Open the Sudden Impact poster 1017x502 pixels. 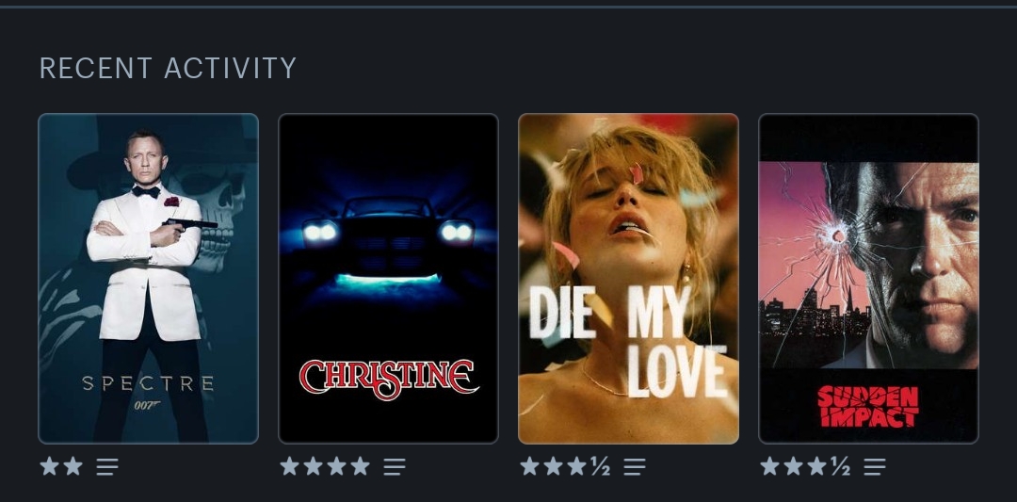[x=868, y=279]
